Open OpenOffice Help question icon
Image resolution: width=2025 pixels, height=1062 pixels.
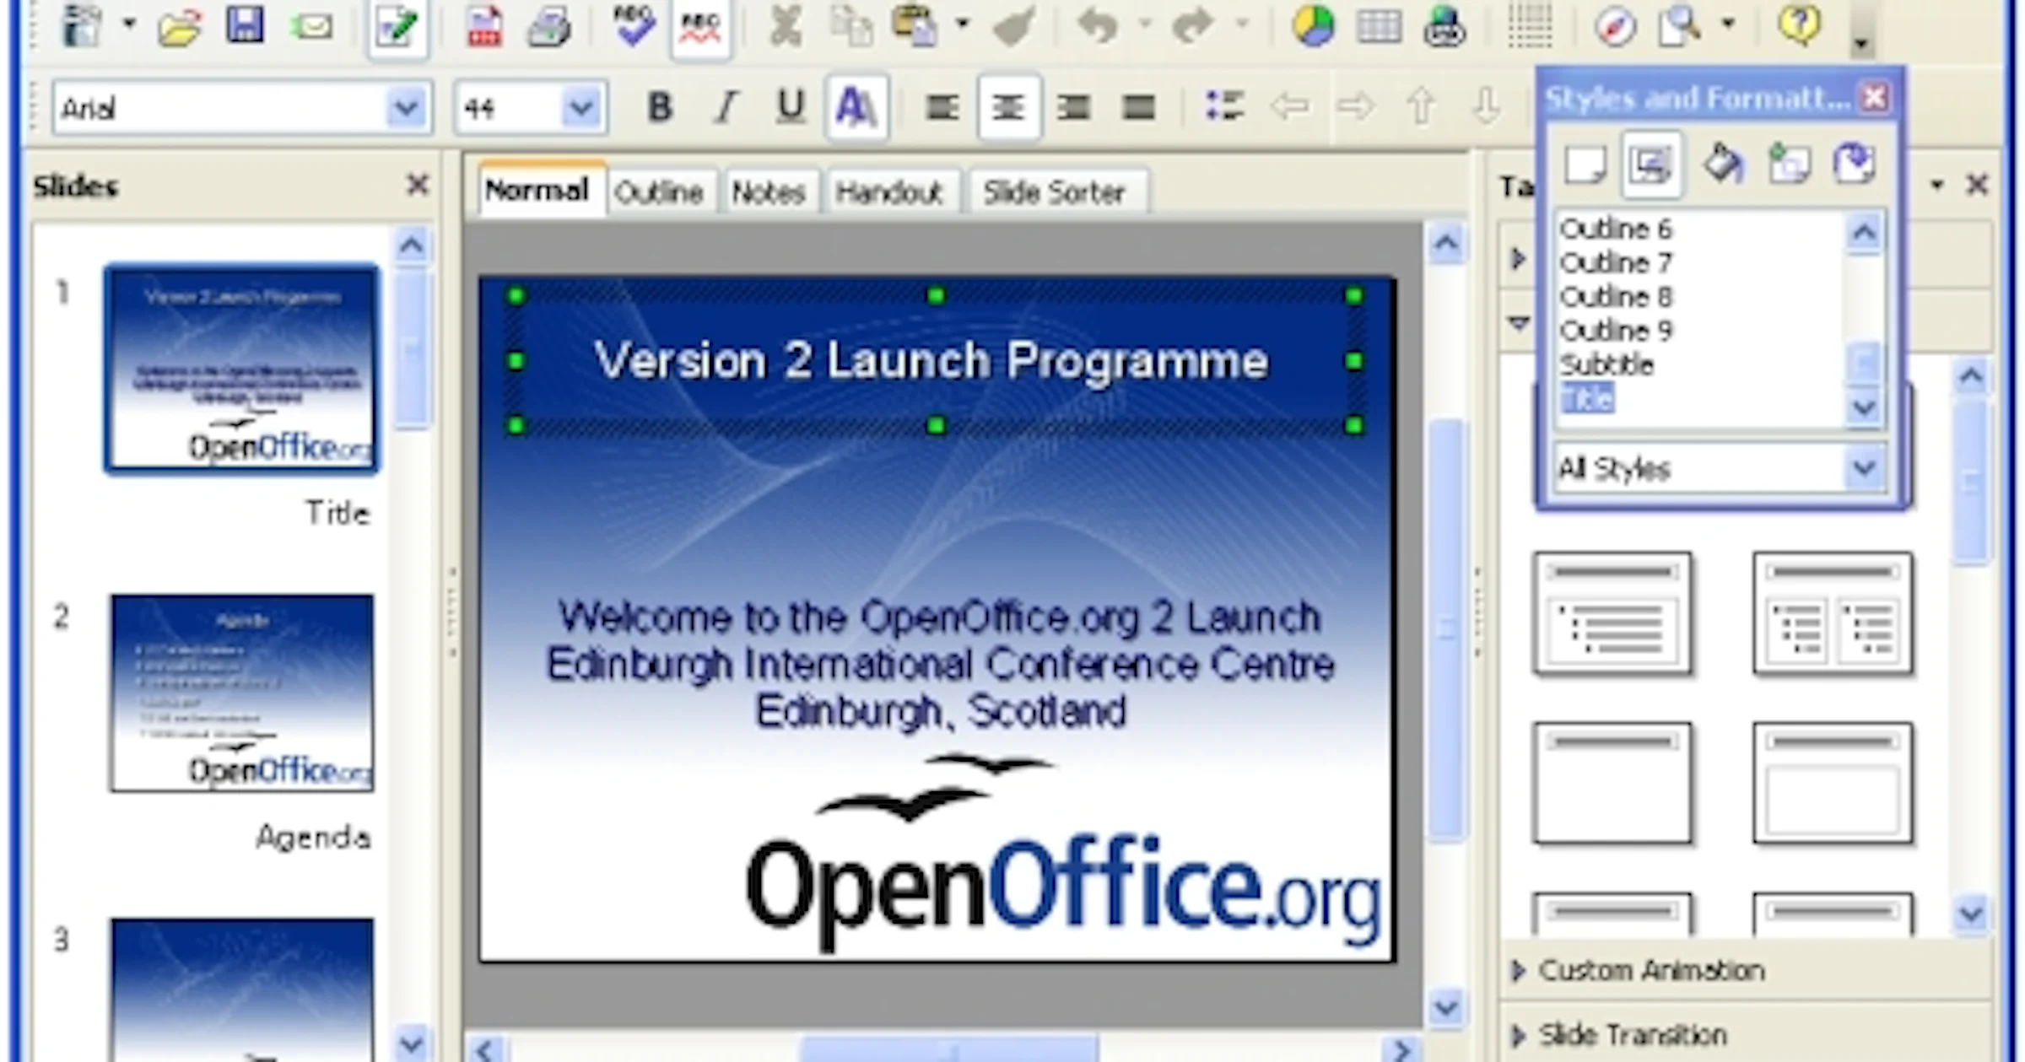[1799, 25]
